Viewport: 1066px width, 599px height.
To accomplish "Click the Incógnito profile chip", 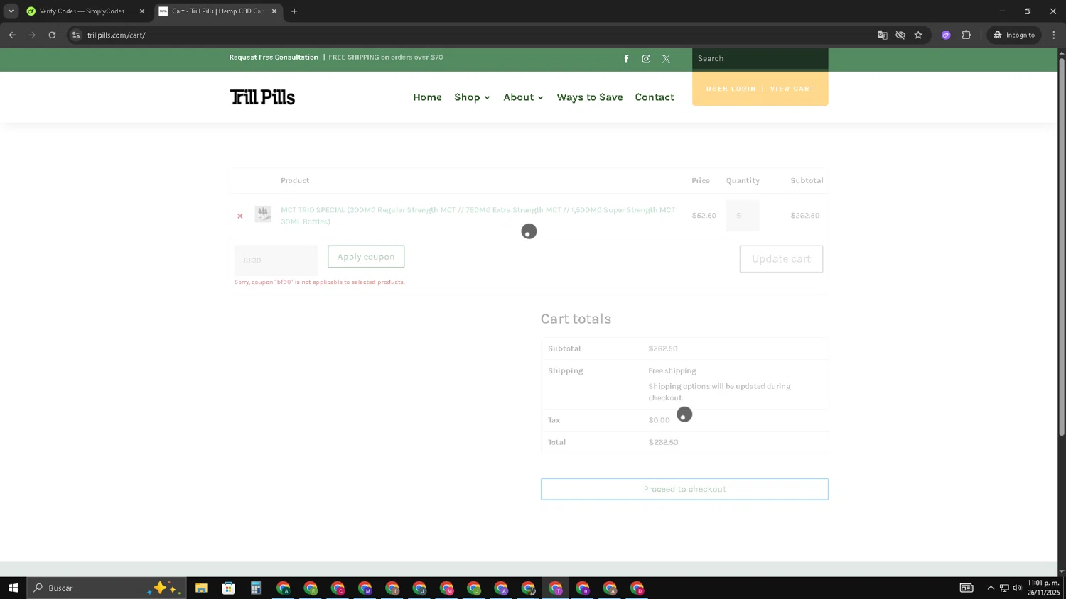I will click(x=1014, y=35).
